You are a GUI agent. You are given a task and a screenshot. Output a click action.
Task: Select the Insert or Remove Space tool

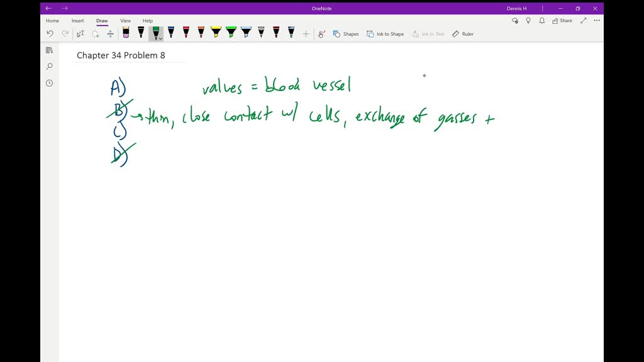[x=110, y=34]
